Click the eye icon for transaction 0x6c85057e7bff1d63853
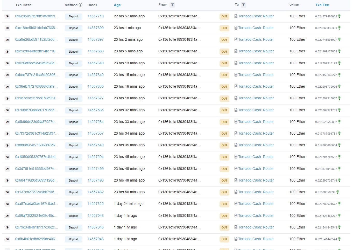This screenshot has width=353, height=250. click(x=7, y=16)
